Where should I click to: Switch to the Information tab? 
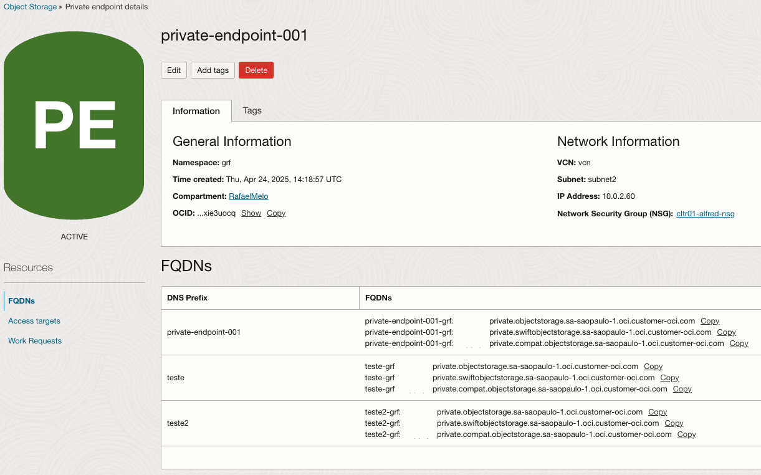click(x=196, y=110)
